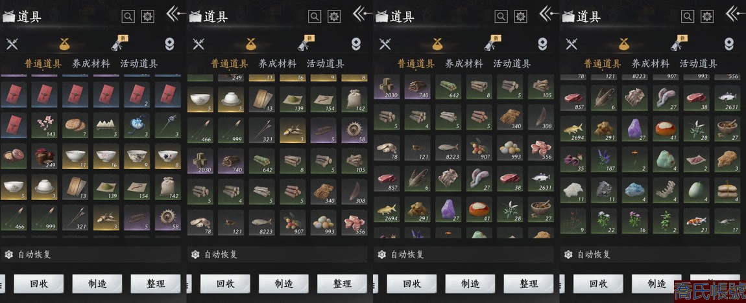
Task: Select the pink blossom item with 143
Action: pos(44,126)
